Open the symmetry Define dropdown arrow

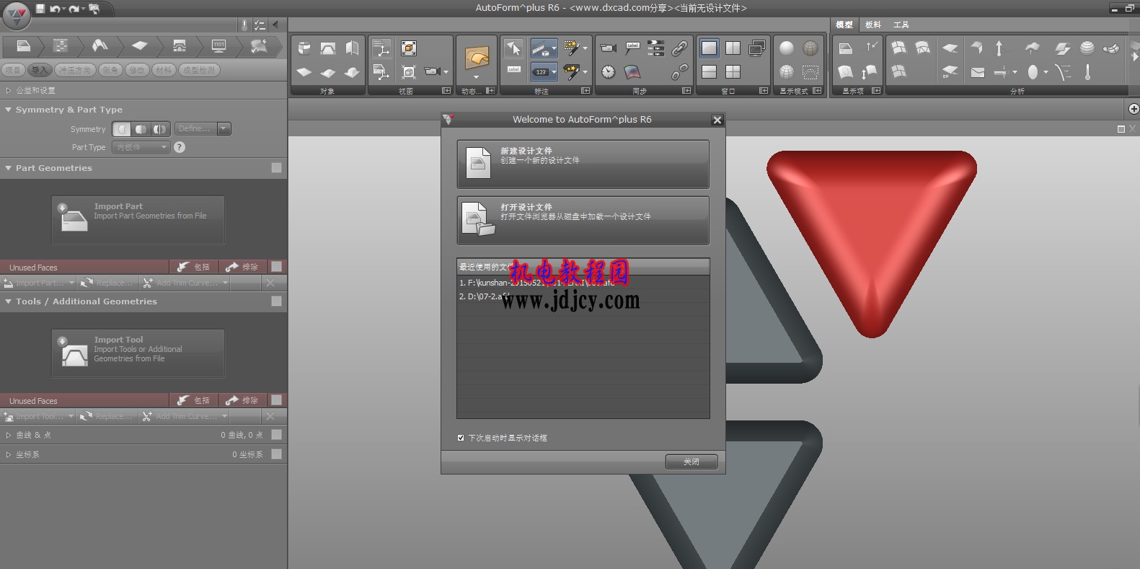[x=224, y=129]
